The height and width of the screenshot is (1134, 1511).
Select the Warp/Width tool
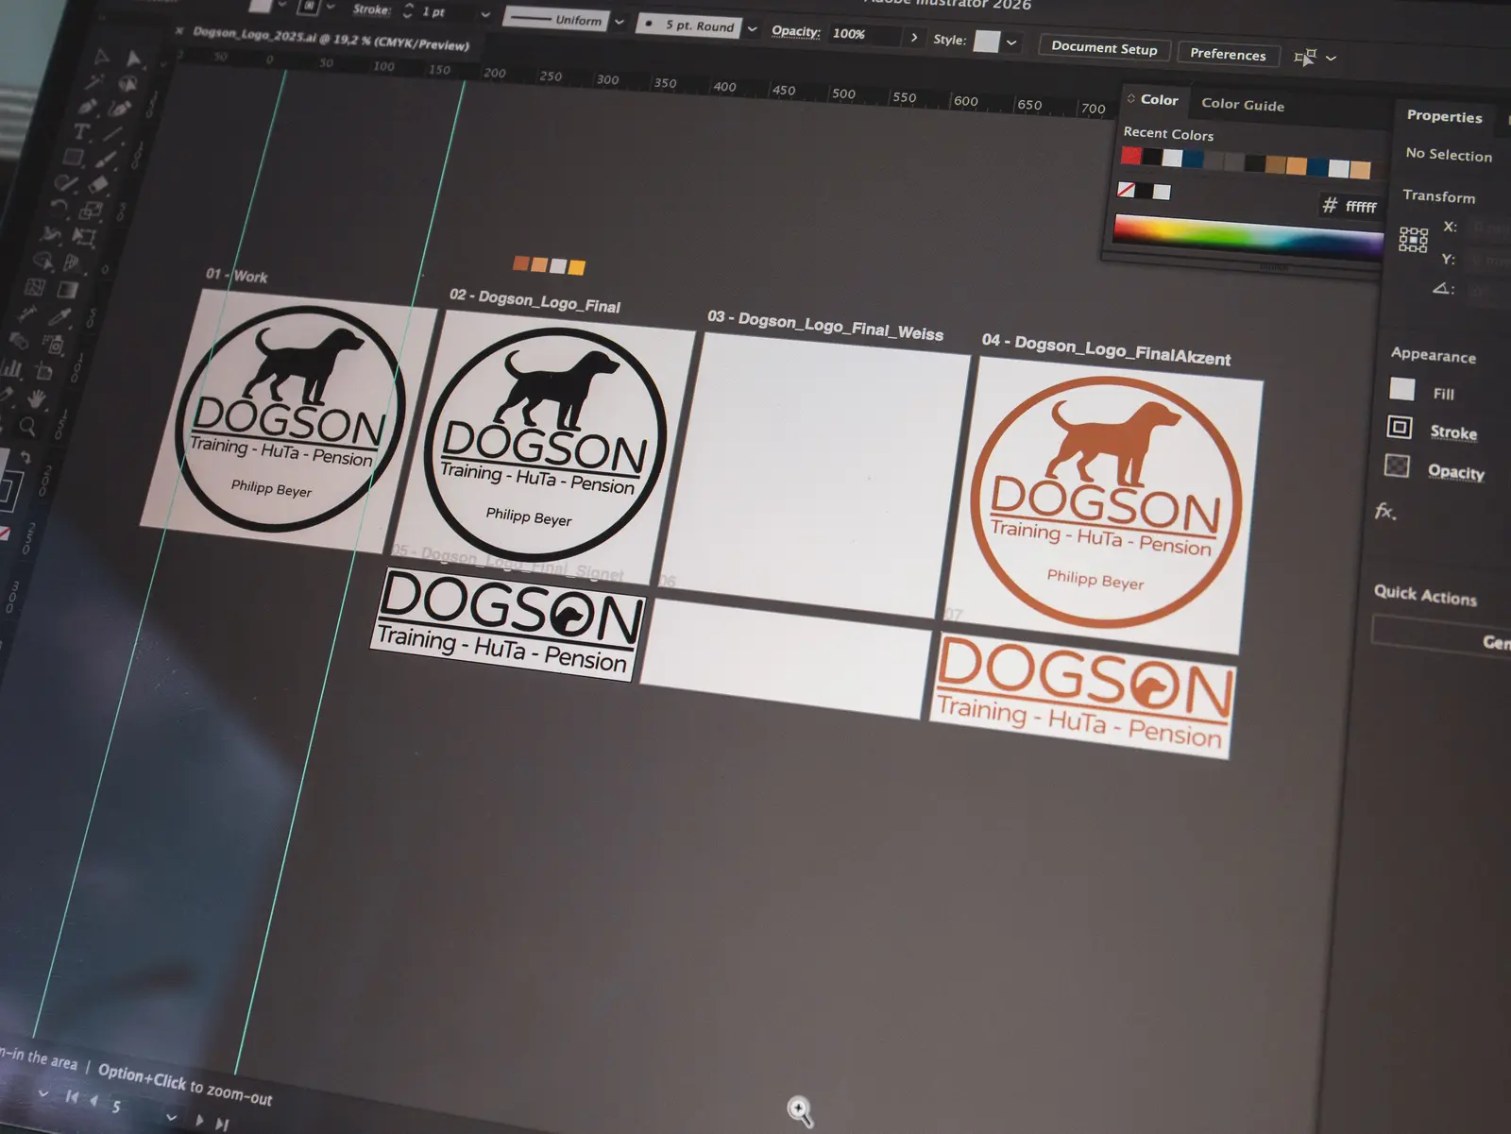pos(51,233)
